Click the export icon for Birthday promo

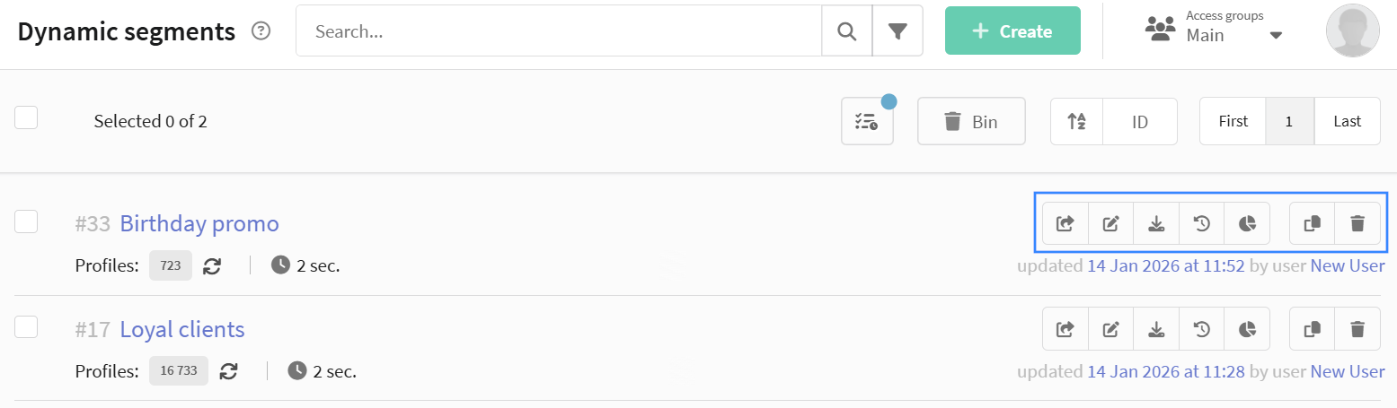[x=1065, y=223]
